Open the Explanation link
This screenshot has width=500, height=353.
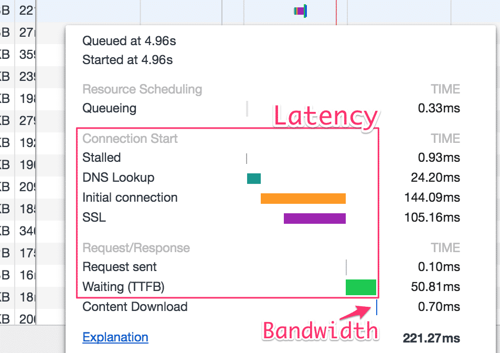[x=115, y=337]
